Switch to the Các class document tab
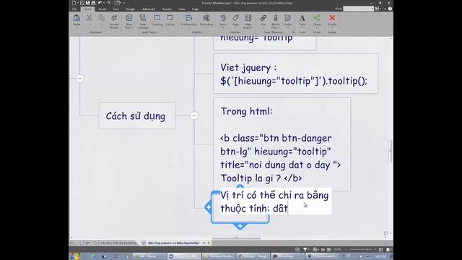This screenshot has width=462, height=260. click(x=115, y=243)
